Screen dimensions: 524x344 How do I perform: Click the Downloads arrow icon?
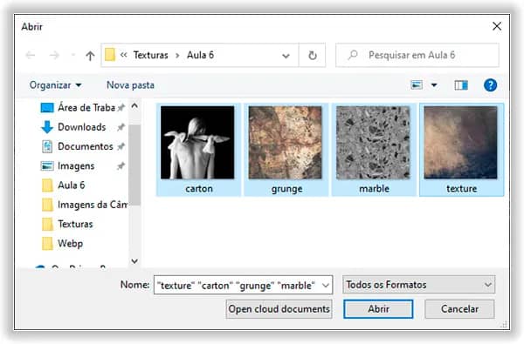47,127
